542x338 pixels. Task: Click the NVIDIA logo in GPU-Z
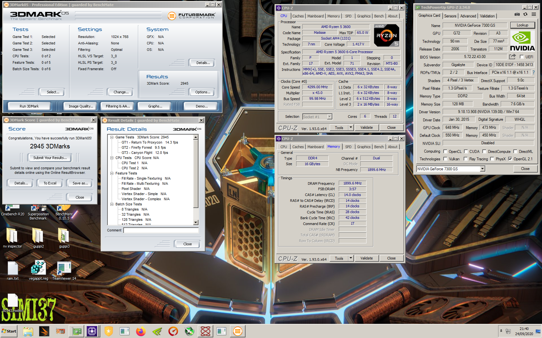522,41
